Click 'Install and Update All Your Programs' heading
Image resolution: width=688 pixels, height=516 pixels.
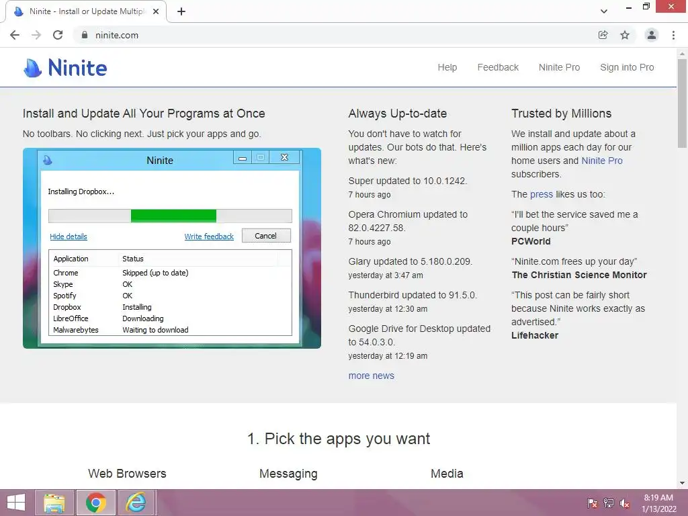pos(144,114)
